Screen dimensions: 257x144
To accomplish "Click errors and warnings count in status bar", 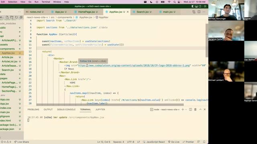I will pos(6,142).
